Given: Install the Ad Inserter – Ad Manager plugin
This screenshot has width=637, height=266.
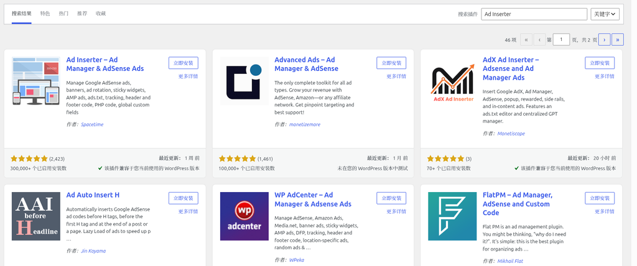Looking at the screenshot, I should (x=184, y=63).
